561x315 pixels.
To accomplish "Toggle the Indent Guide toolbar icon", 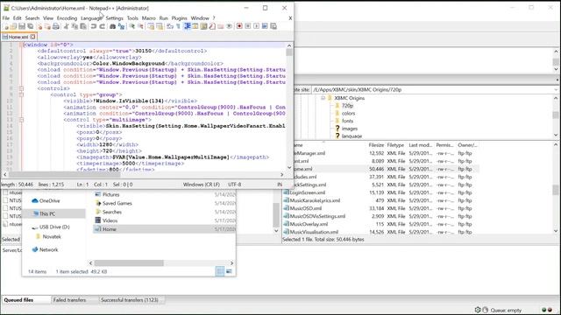I will [187, 26].
